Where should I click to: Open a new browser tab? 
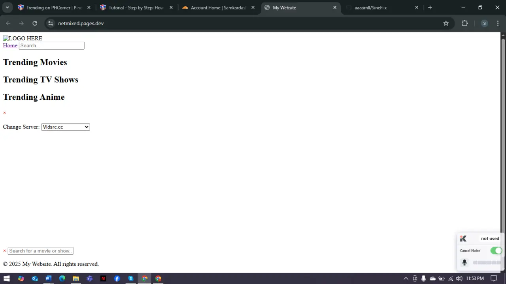tap(430, 7)
